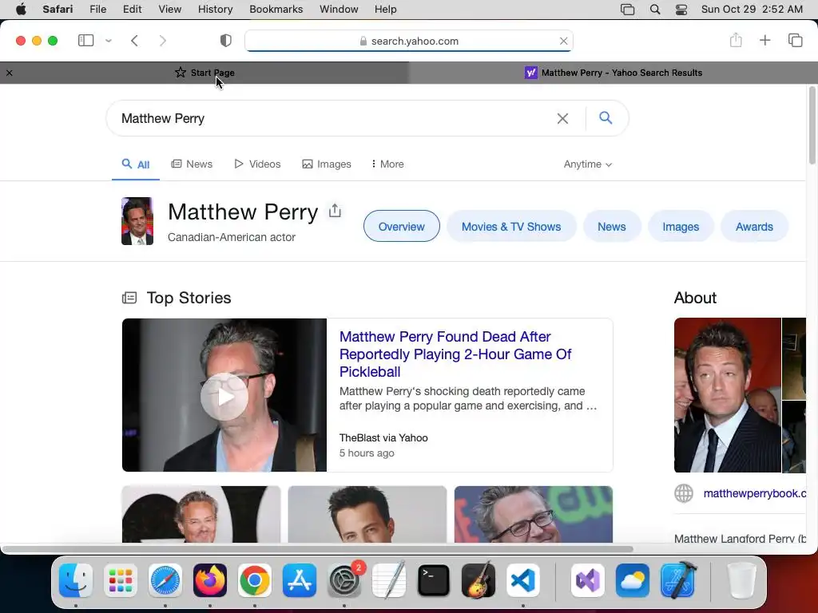Click the search.yahoo.com address bar
The height and width of the screenshot is (613, 818).
tap(409, 41)
